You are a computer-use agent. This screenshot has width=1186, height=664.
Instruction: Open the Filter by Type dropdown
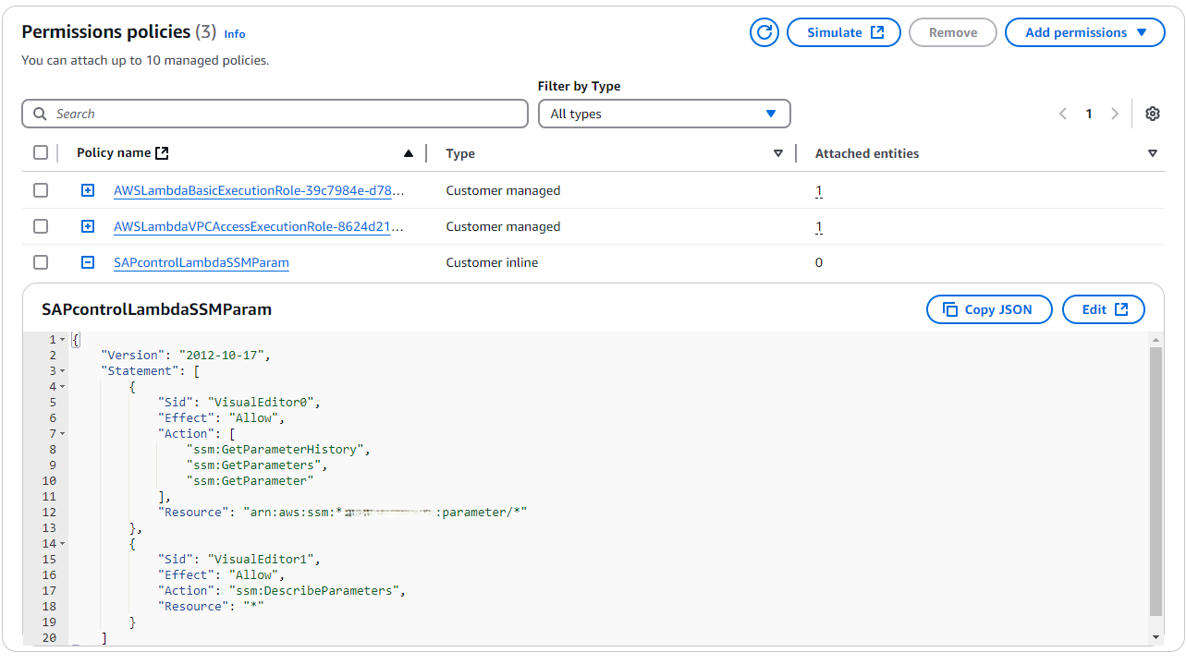coord(664,114)
